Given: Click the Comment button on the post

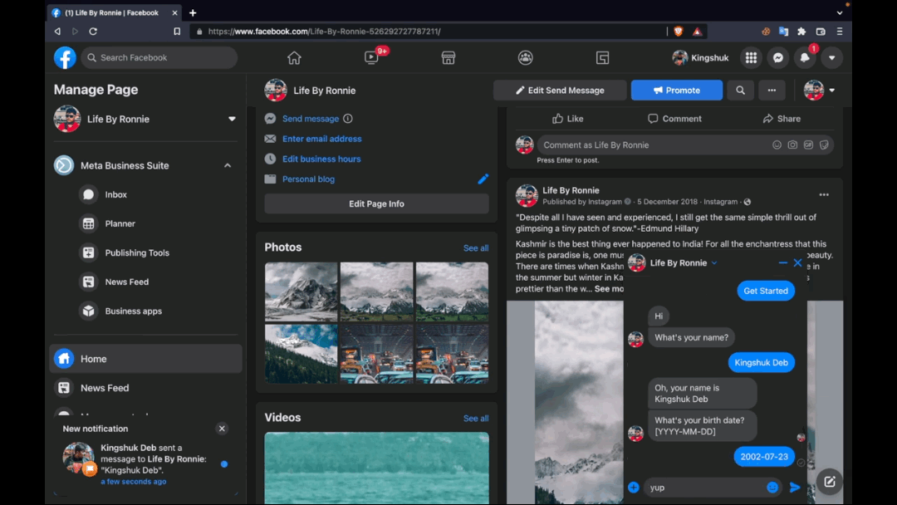Looking at the screenshot, I should tap(674, 119).
